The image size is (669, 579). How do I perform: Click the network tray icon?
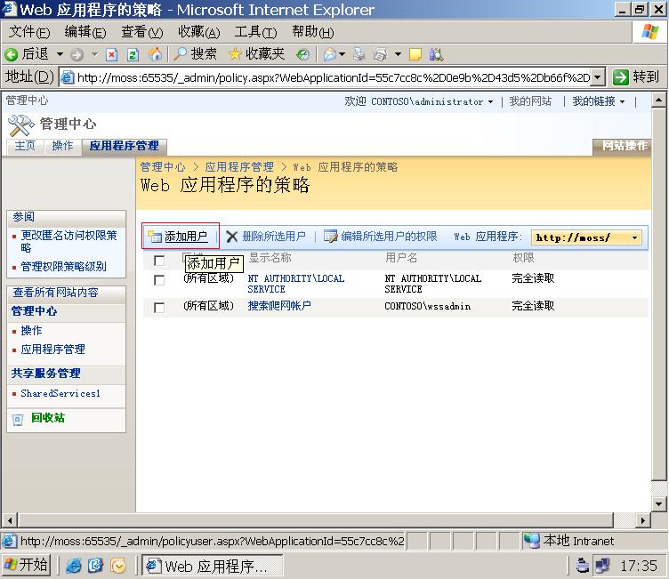(x=602, y=566)
